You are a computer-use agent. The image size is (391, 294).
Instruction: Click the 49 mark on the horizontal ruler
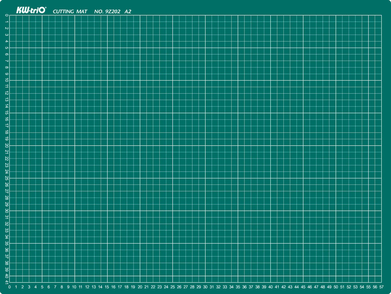(329, 287)
